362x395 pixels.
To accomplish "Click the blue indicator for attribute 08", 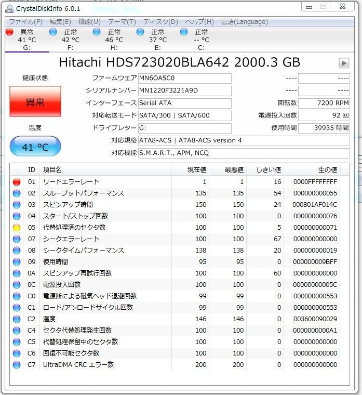I will tap(17, 251).
